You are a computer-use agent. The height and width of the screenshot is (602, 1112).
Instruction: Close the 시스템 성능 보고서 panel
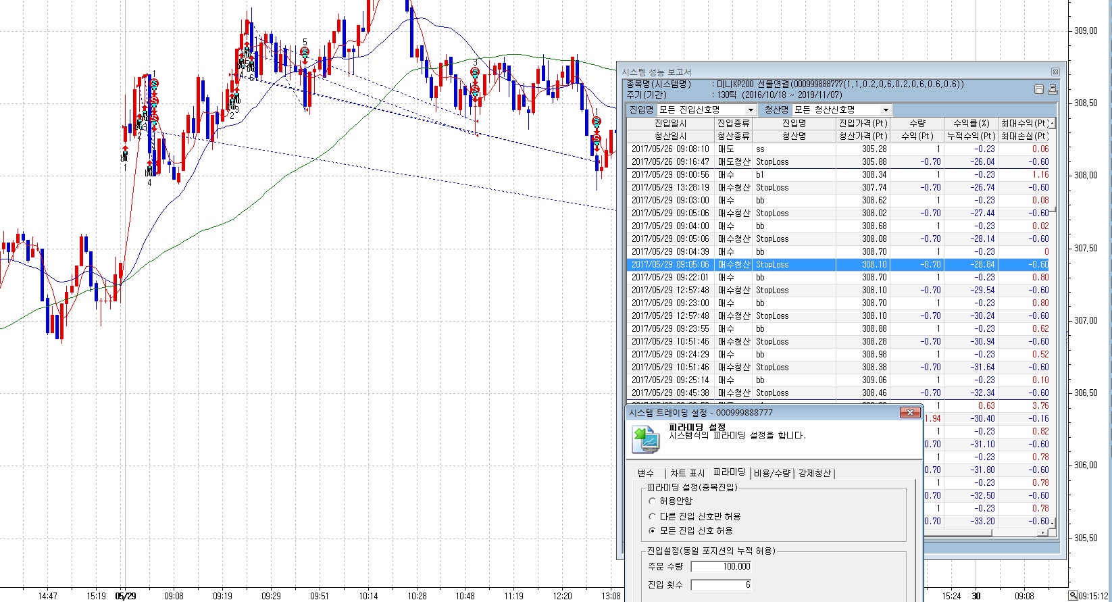1055,72
